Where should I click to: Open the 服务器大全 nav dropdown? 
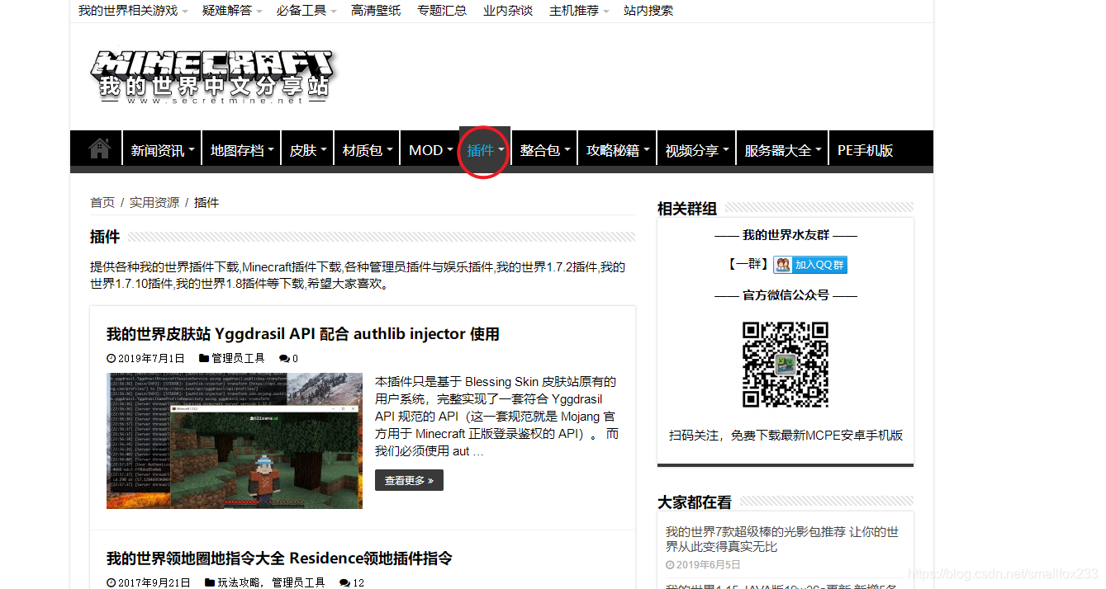782,150
